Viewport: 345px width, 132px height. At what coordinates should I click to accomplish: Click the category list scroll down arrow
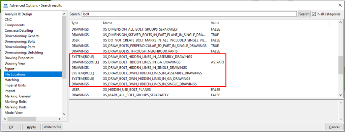pos(64,114)
